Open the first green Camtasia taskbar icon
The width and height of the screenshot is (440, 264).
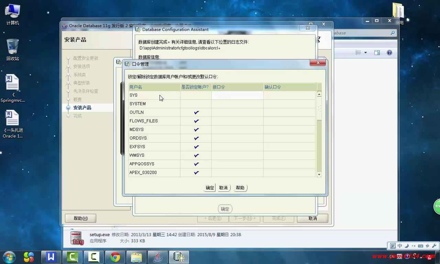(x=73, y=257)
